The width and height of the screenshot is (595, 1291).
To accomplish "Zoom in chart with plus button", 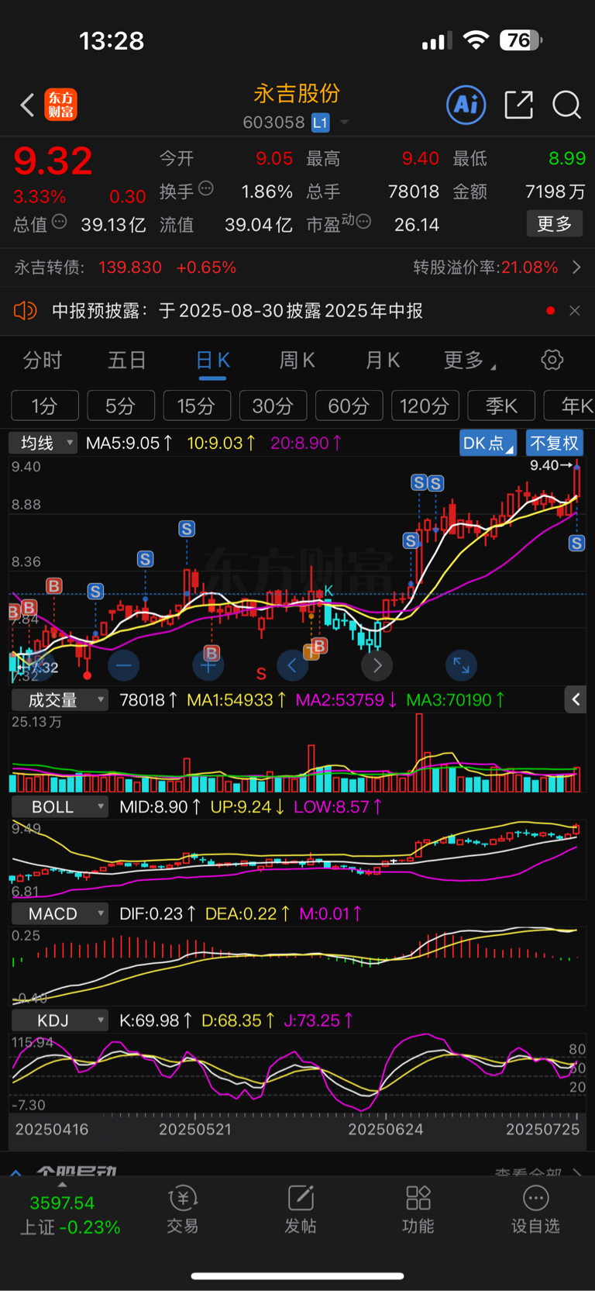I will click(208, 664).
